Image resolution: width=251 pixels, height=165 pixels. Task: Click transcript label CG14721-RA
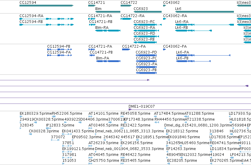[x=100, y=16]
